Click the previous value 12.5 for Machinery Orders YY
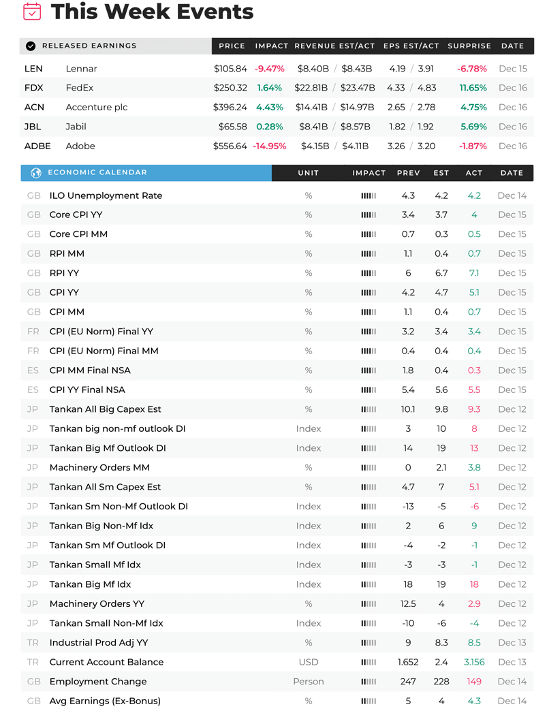The height and width of the screenshot is (728, 549). [408, 604]
